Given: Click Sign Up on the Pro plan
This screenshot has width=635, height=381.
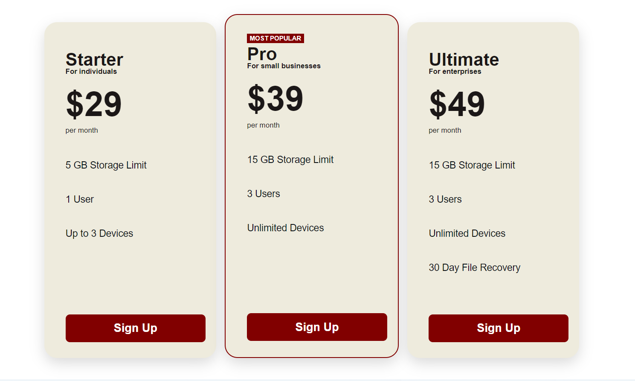Looking at the screenshot, I should tap(317, 327).
